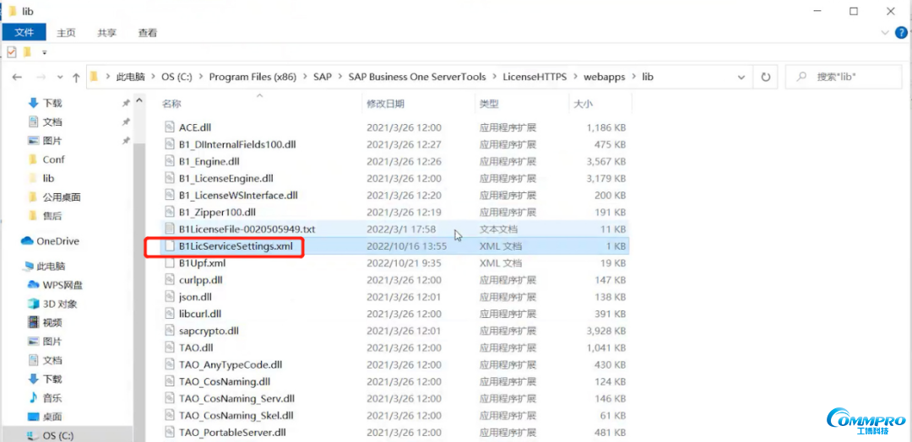Click the 音乐 music folder icon
Viewport: 912px width, 442px height.
34,398
